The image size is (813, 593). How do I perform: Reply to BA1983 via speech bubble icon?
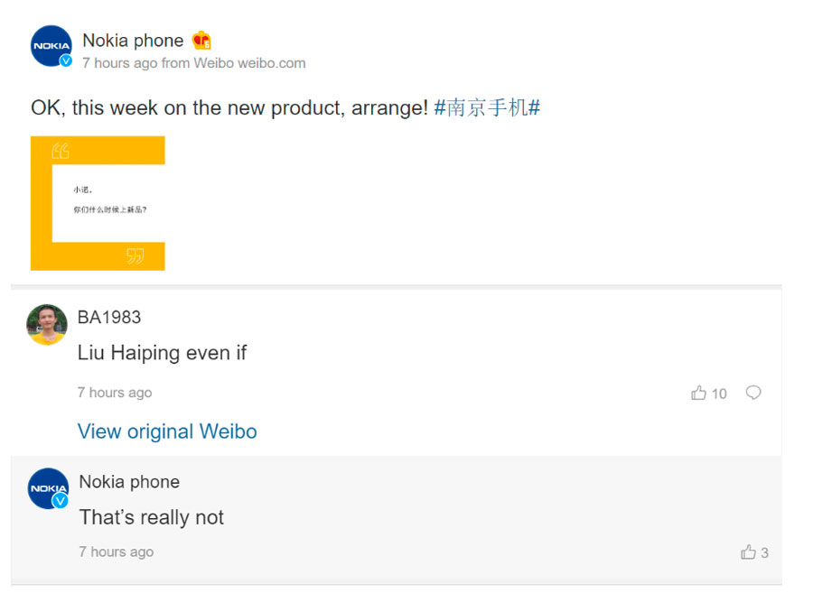[752, 393]
